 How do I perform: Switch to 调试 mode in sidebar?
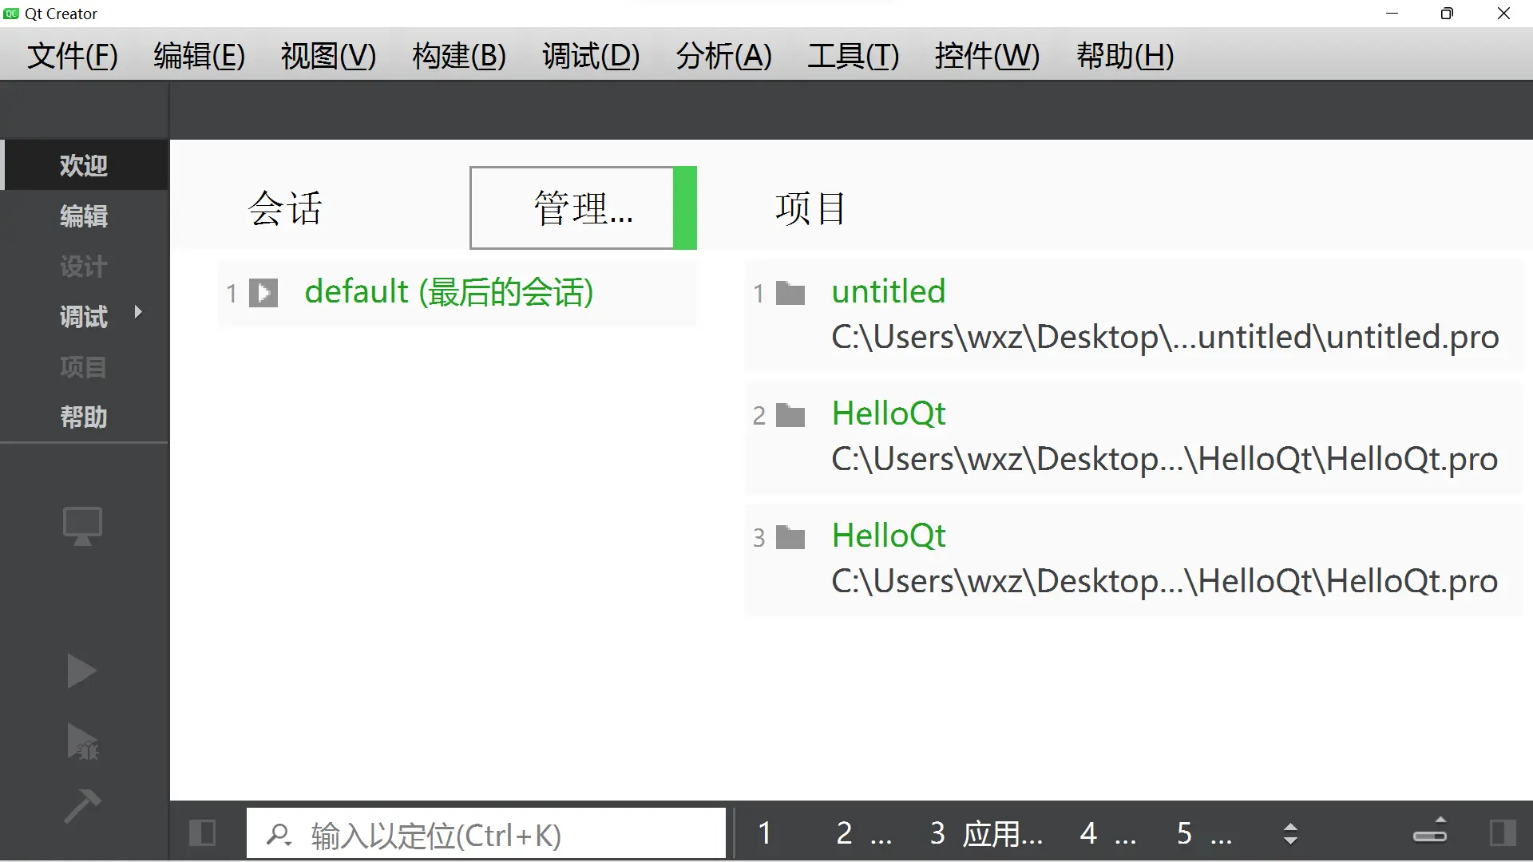click(x=84, y=317)
